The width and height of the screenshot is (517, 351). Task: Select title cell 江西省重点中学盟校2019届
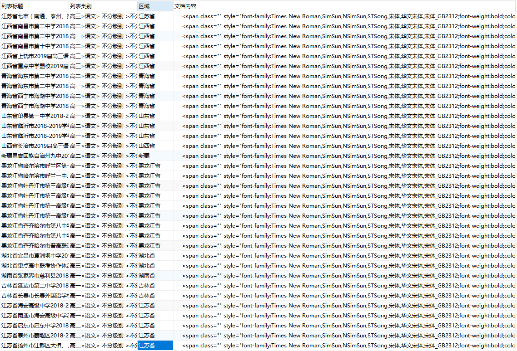[35, 66]
